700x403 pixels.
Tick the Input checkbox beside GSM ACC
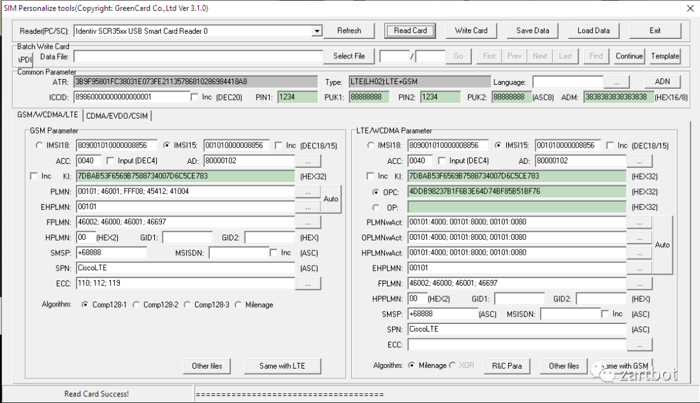110,161
